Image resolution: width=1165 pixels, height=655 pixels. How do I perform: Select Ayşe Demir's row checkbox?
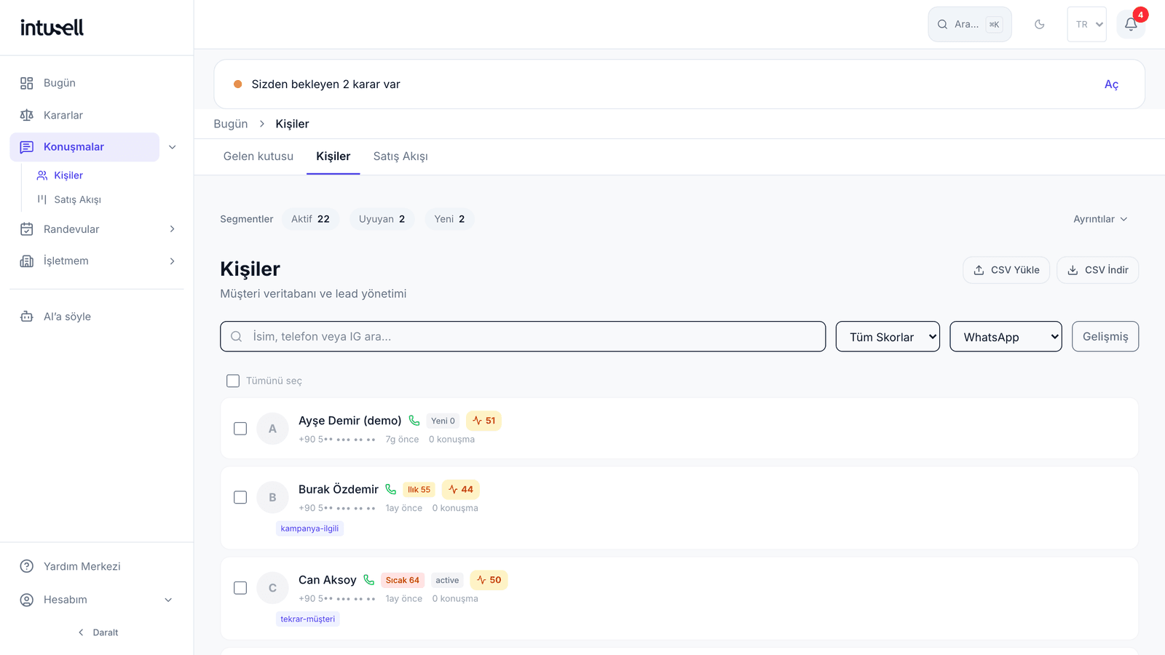click(x=240, y=429)
